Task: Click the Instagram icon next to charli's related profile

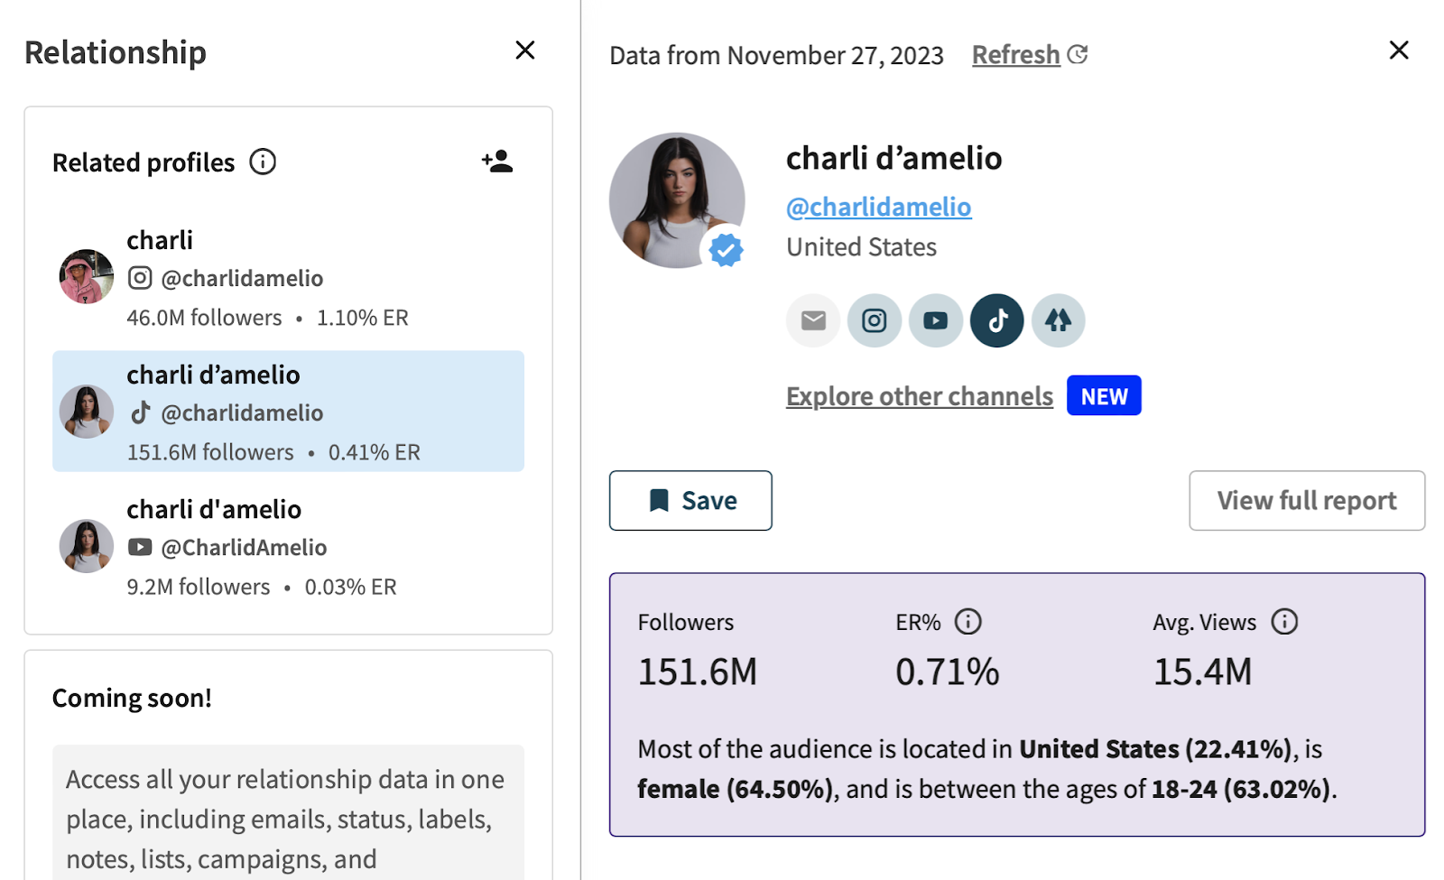Action: [x=140, y=278]
